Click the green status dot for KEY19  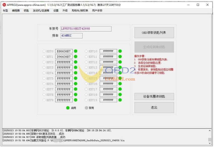pos(120,100)
